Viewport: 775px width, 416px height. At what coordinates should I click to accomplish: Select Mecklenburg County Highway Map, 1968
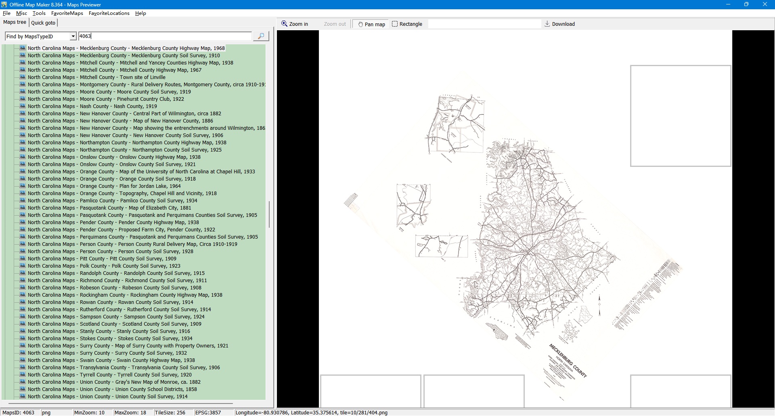tap(126, 48)
